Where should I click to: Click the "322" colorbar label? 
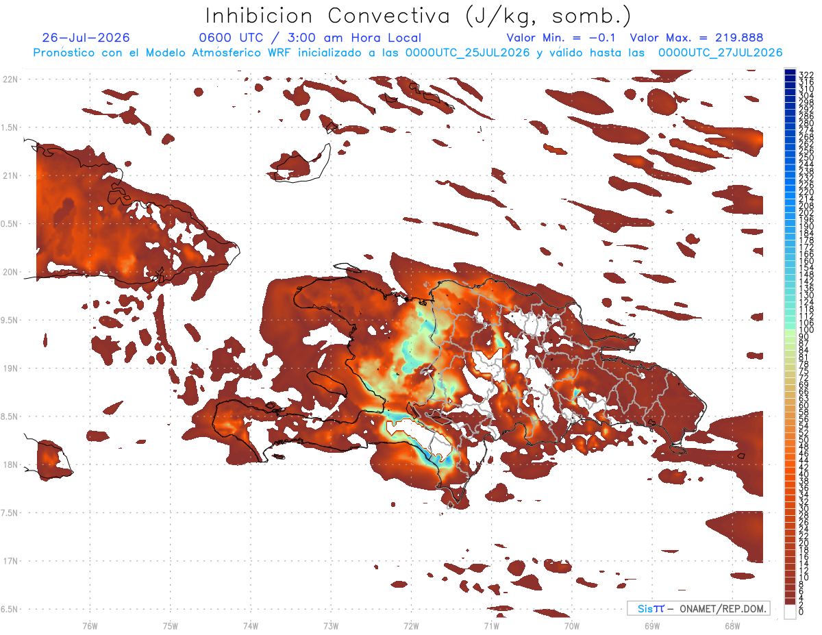tap(806, 75)
